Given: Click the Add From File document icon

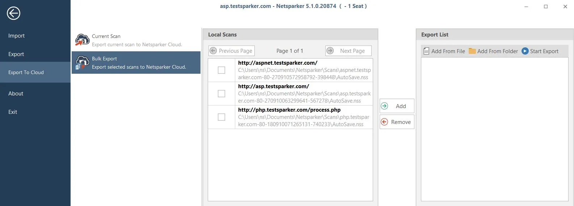Looking at the screenshot, I should click(426, 51).
